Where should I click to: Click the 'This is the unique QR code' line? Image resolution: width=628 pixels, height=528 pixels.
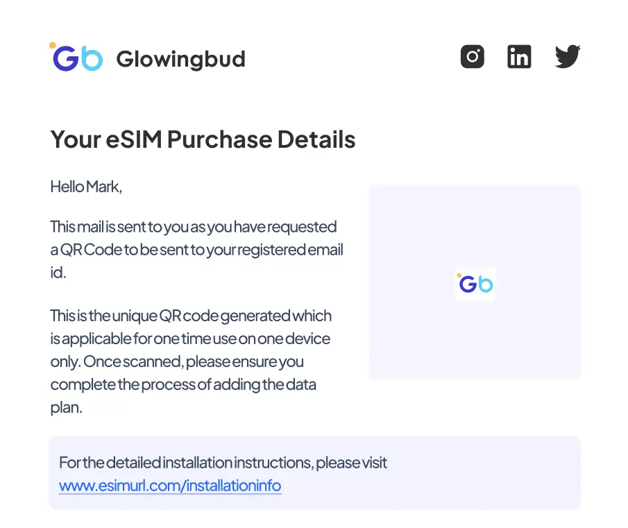point(191,316)
